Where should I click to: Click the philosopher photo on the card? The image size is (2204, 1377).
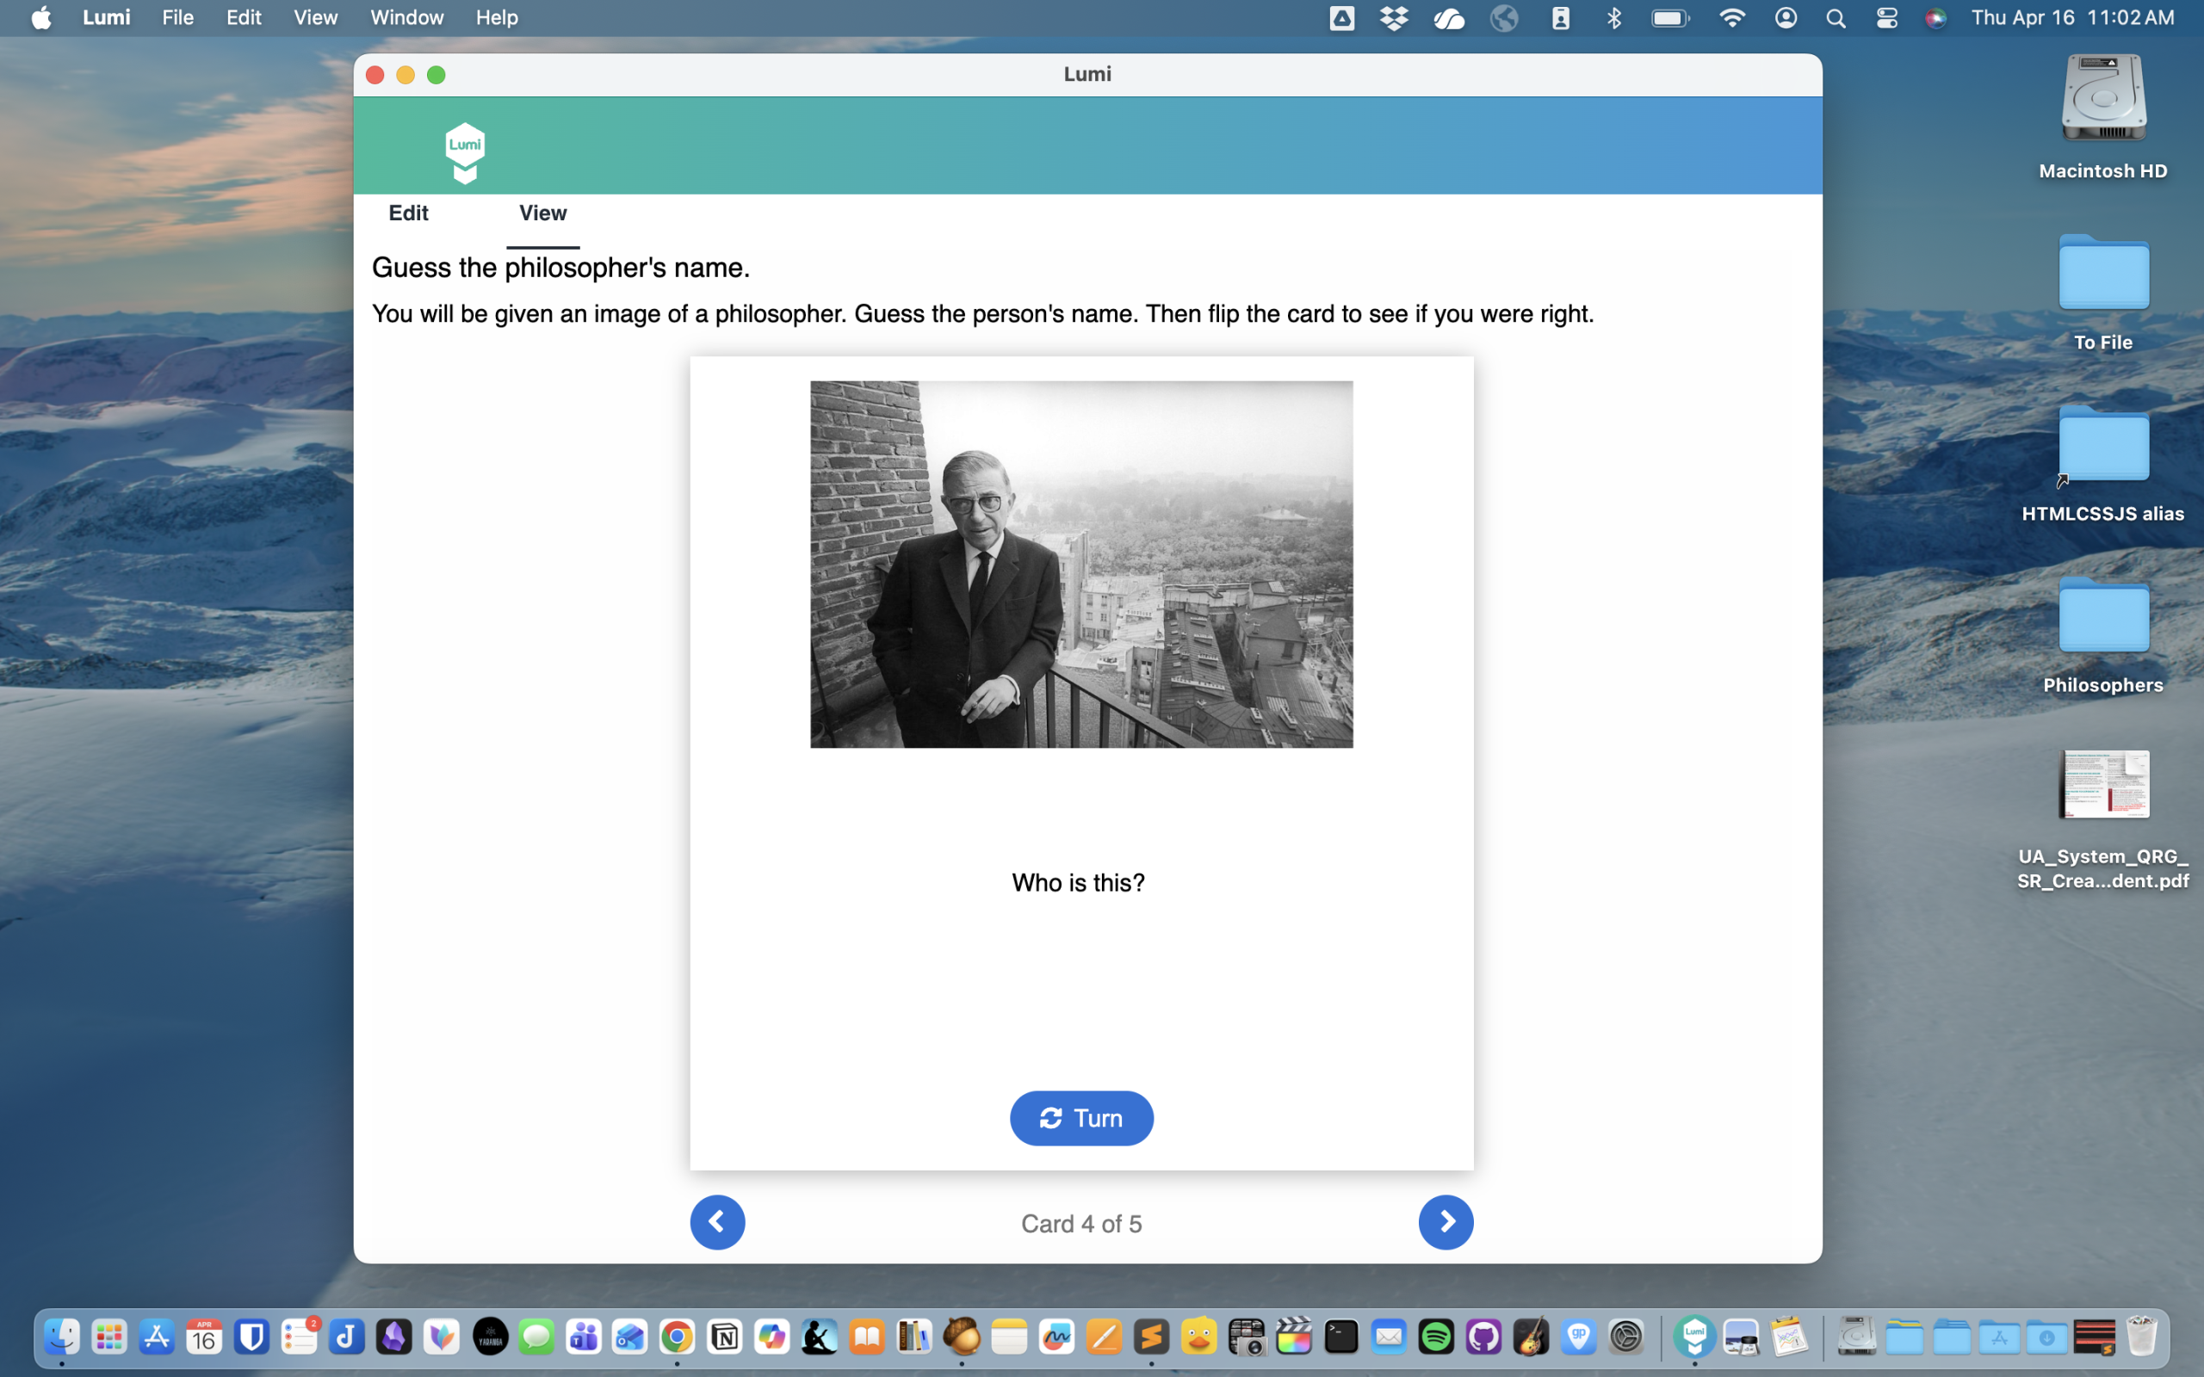[1081, 564]
